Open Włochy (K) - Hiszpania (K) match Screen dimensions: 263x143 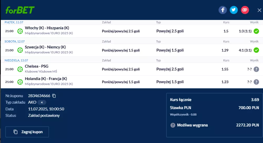tap(47, 28)
